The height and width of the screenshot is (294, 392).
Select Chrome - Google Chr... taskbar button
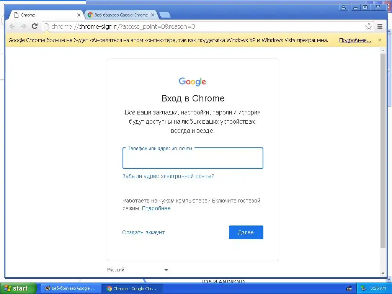pyautogui.click(x=132, y=289)
